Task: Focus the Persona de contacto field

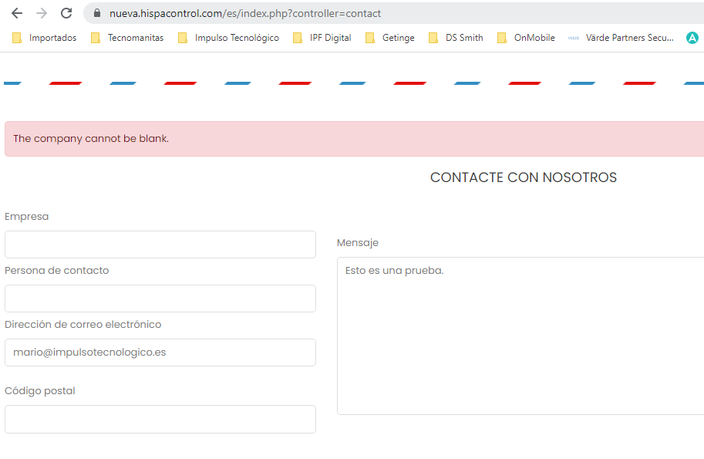Action: (160, 299)
